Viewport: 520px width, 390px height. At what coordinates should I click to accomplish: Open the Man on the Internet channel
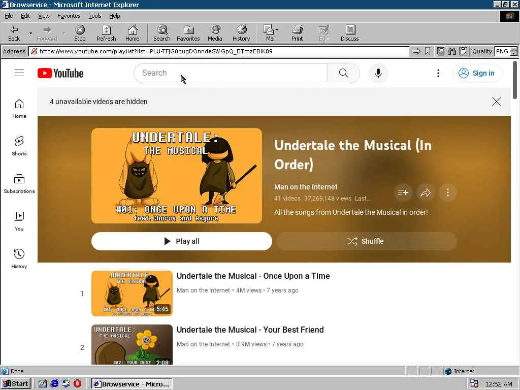pyautogui.click(x=306, y=187)
